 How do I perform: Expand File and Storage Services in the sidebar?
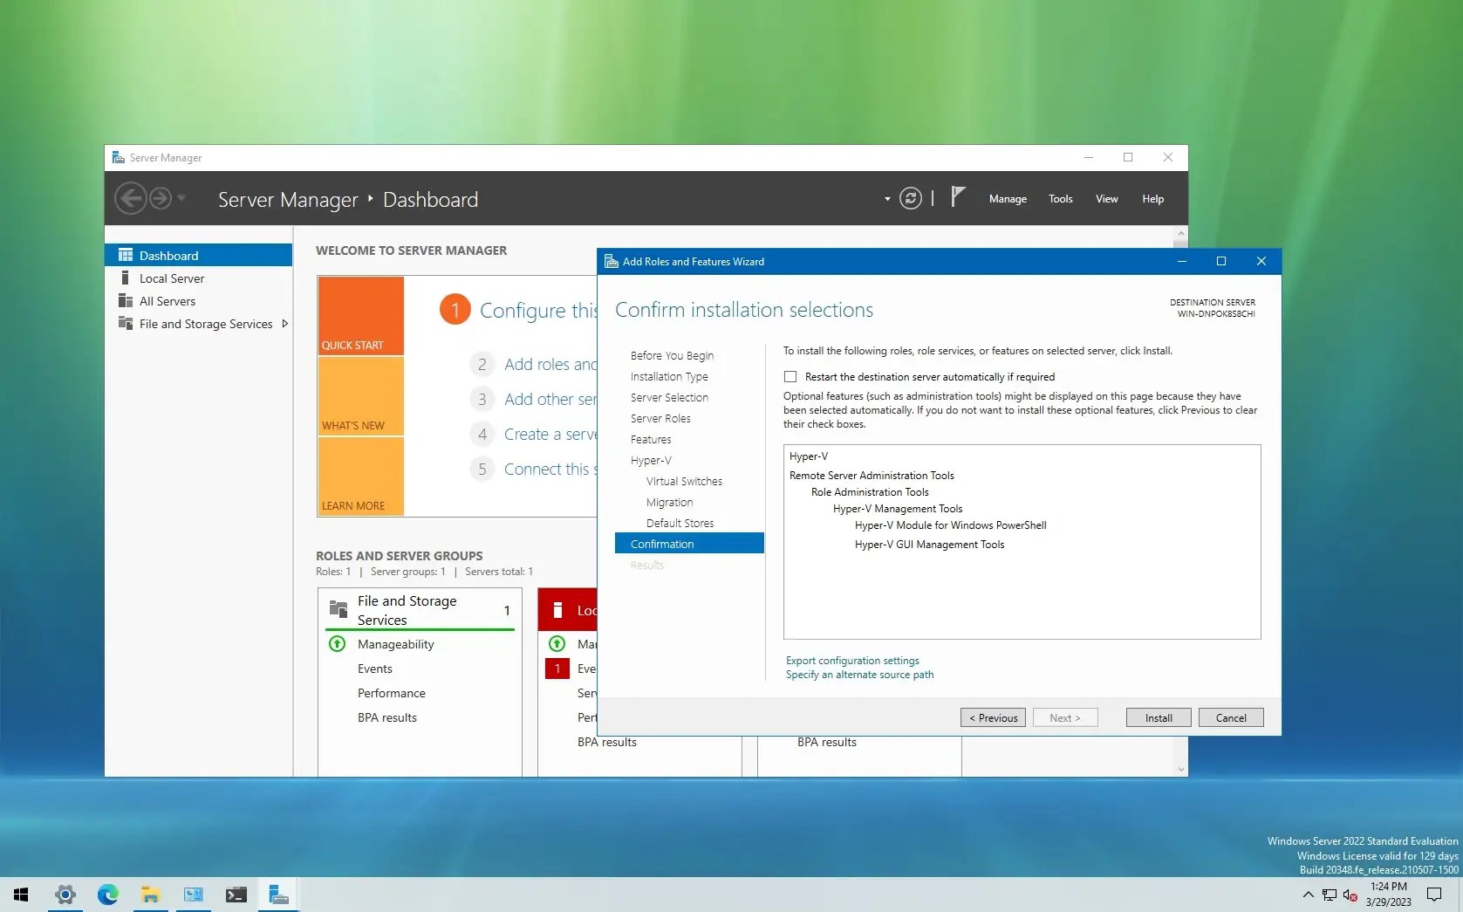click(x=285, y=323)
